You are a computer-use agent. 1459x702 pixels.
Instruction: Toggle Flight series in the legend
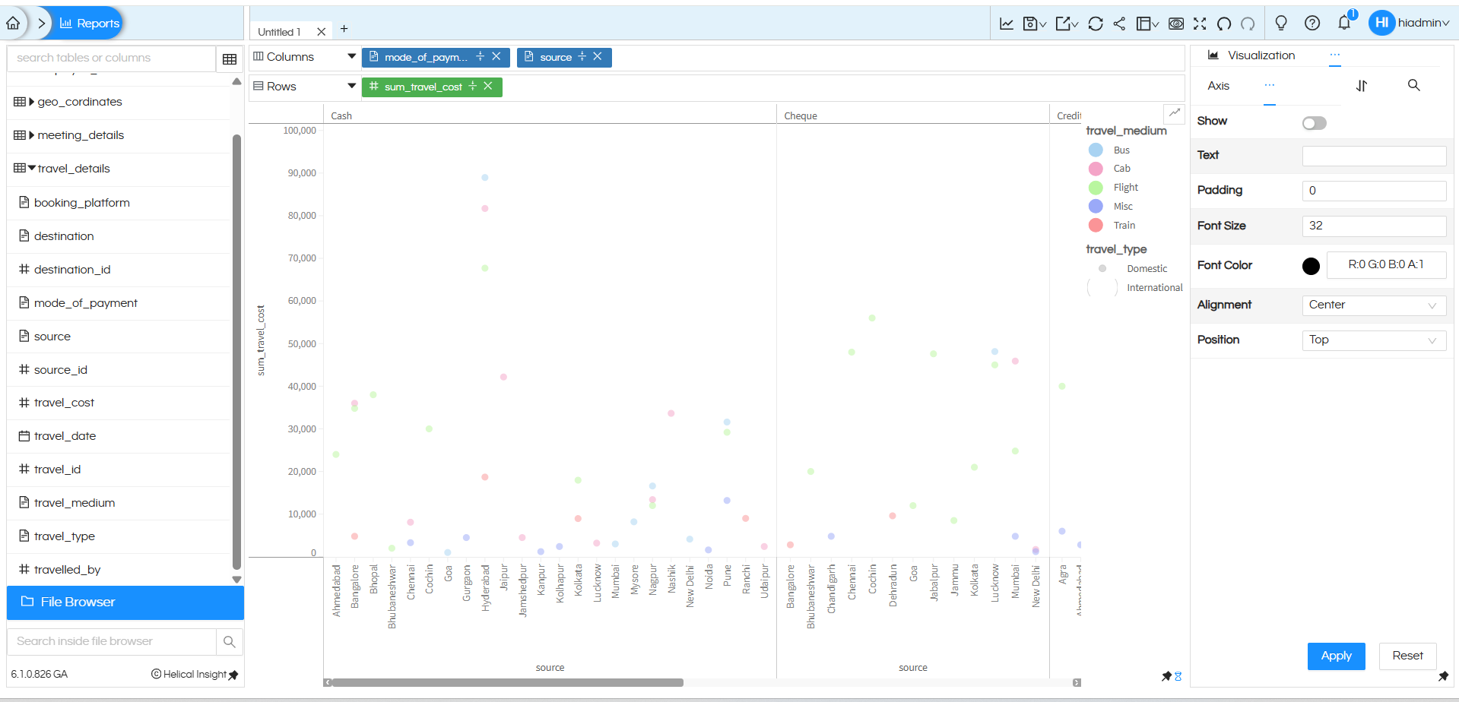[x=1124, y=188]
